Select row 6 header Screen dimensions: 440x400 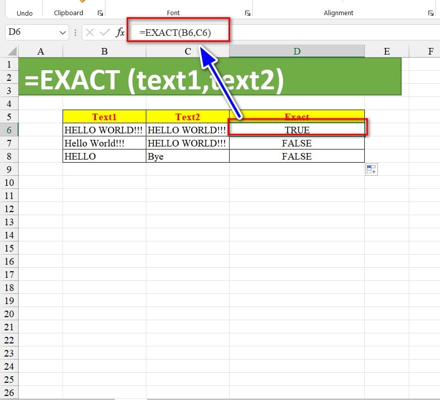click(9, 130)
